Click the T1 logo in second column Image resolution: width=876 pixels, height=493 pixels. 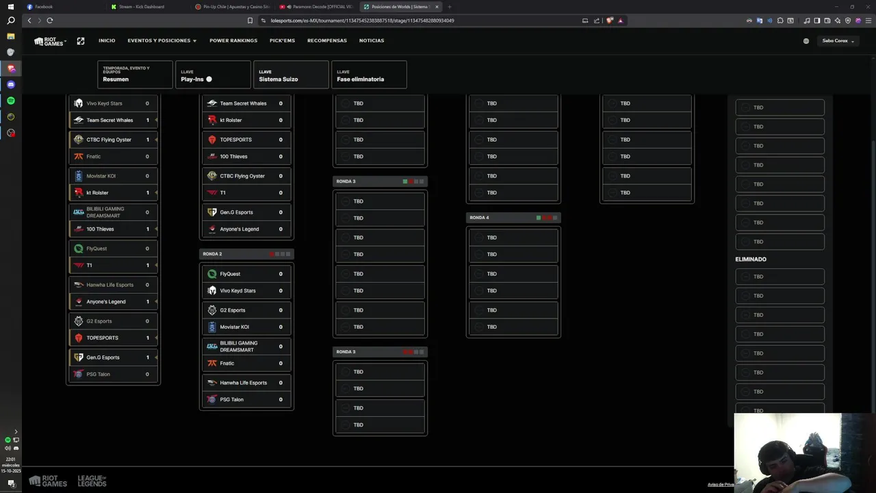pyautogui.click(x=212, y=193)
